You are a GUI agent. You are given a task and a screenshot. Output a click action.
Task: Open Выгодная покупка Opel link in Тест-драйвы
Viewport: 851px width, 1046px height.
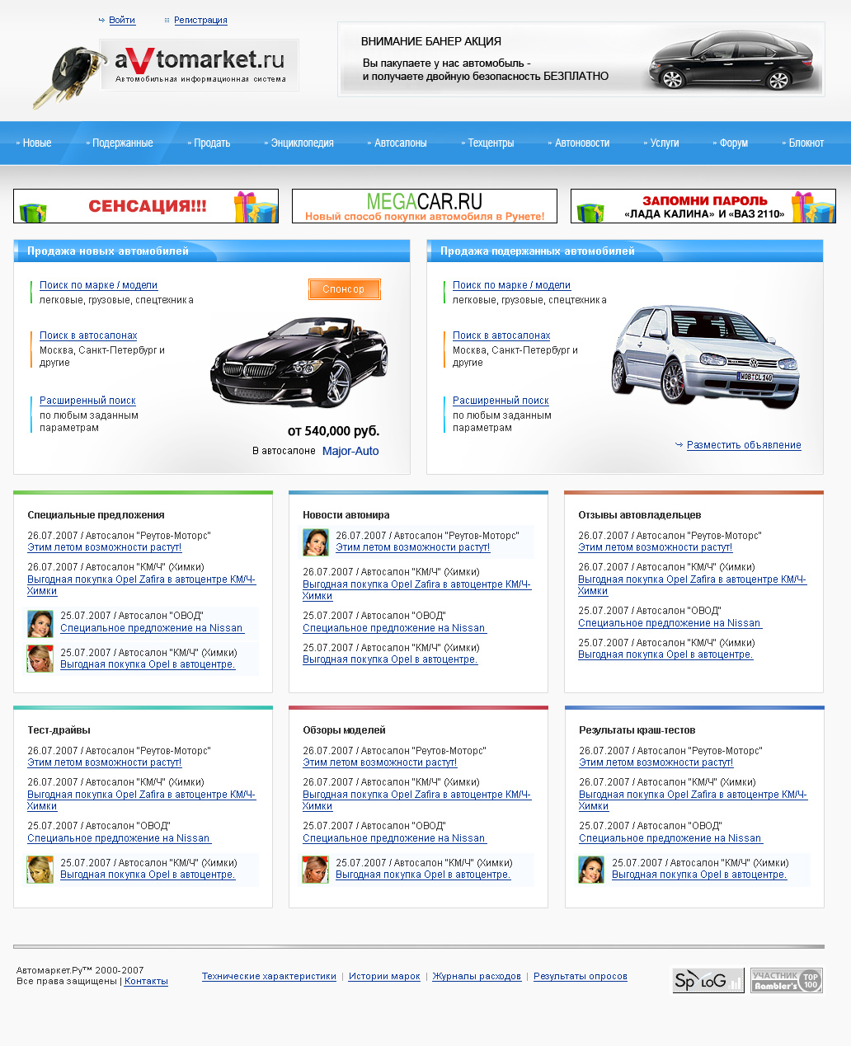(x=148, y=875)
